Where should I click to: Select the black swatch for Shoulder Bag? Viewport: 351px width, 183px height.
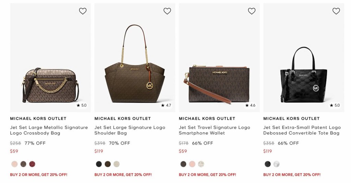click(99, 164)
